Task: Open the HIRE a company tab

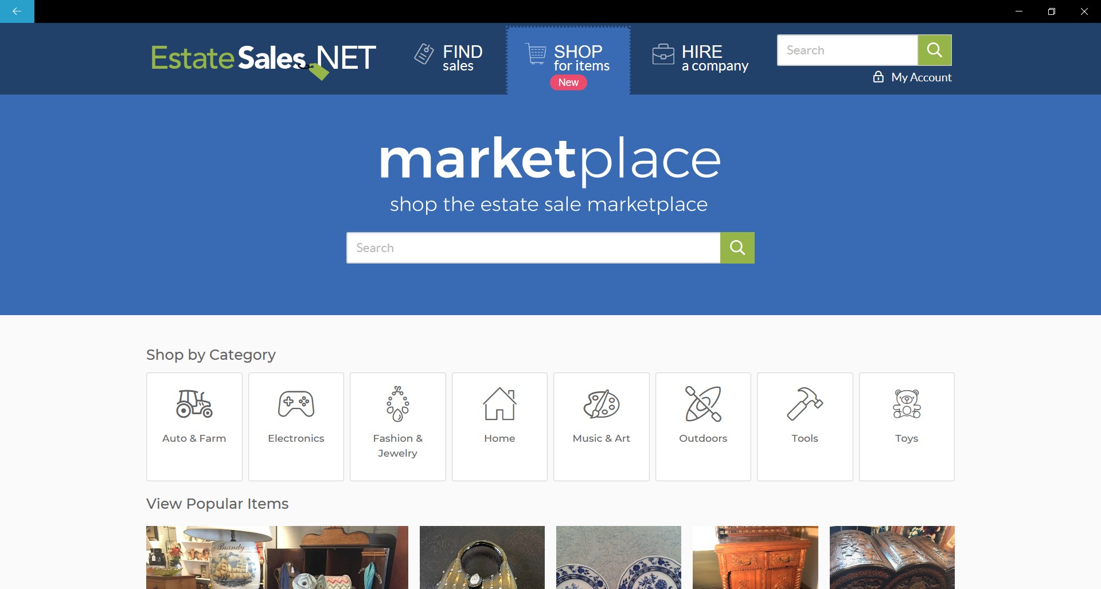Action: [x=700, y=58]
